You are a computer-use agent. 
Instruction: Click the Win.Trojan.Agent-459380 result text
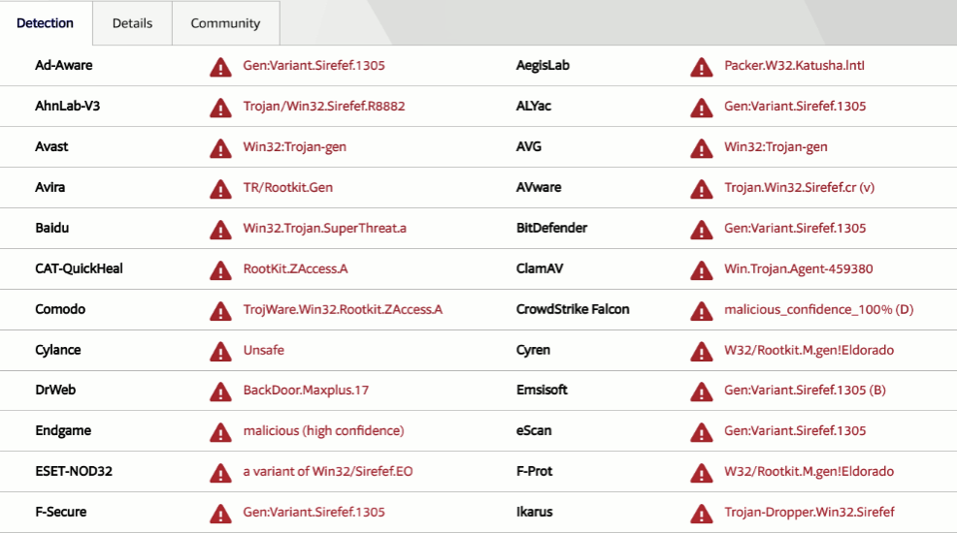pyautogui.click(x=798, y=269)
